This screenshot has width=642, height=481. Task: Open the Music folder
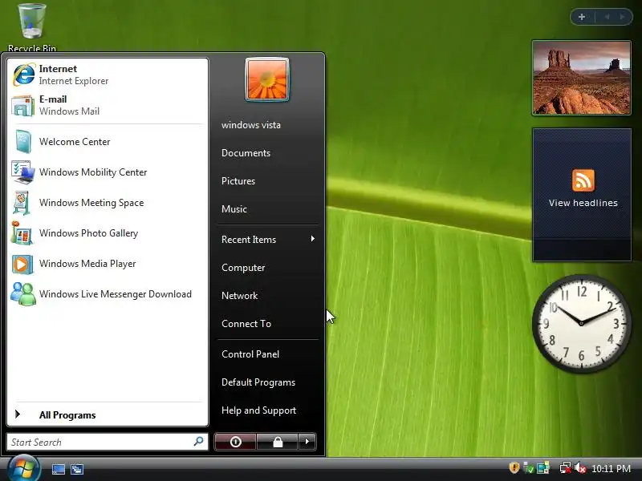tap(234, 209)
